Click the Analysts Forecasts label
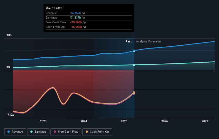Image resolution: width=219 pixels, height=139 pixels. click(149, 41)
